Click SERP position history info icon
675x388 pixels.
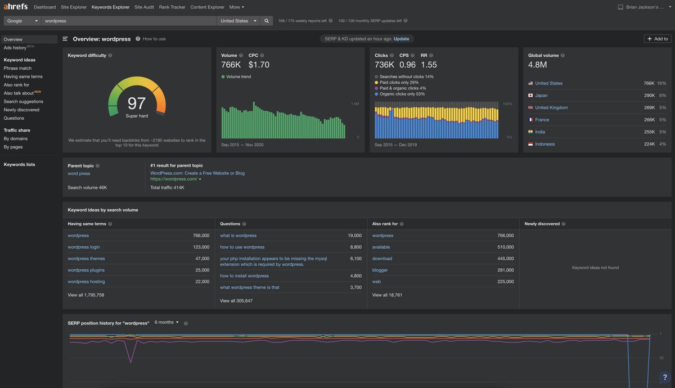pyautogui.click(x=186, y=323)
